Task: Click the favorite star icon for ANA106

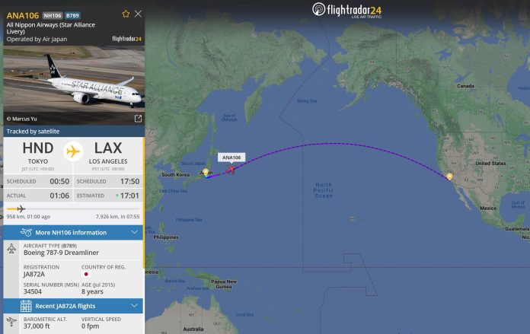Action: (x=126, y=14)
